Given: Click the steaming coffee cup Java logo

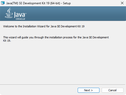Looking at the screenshot, I should pyautogui.click(x=9, y=13).
